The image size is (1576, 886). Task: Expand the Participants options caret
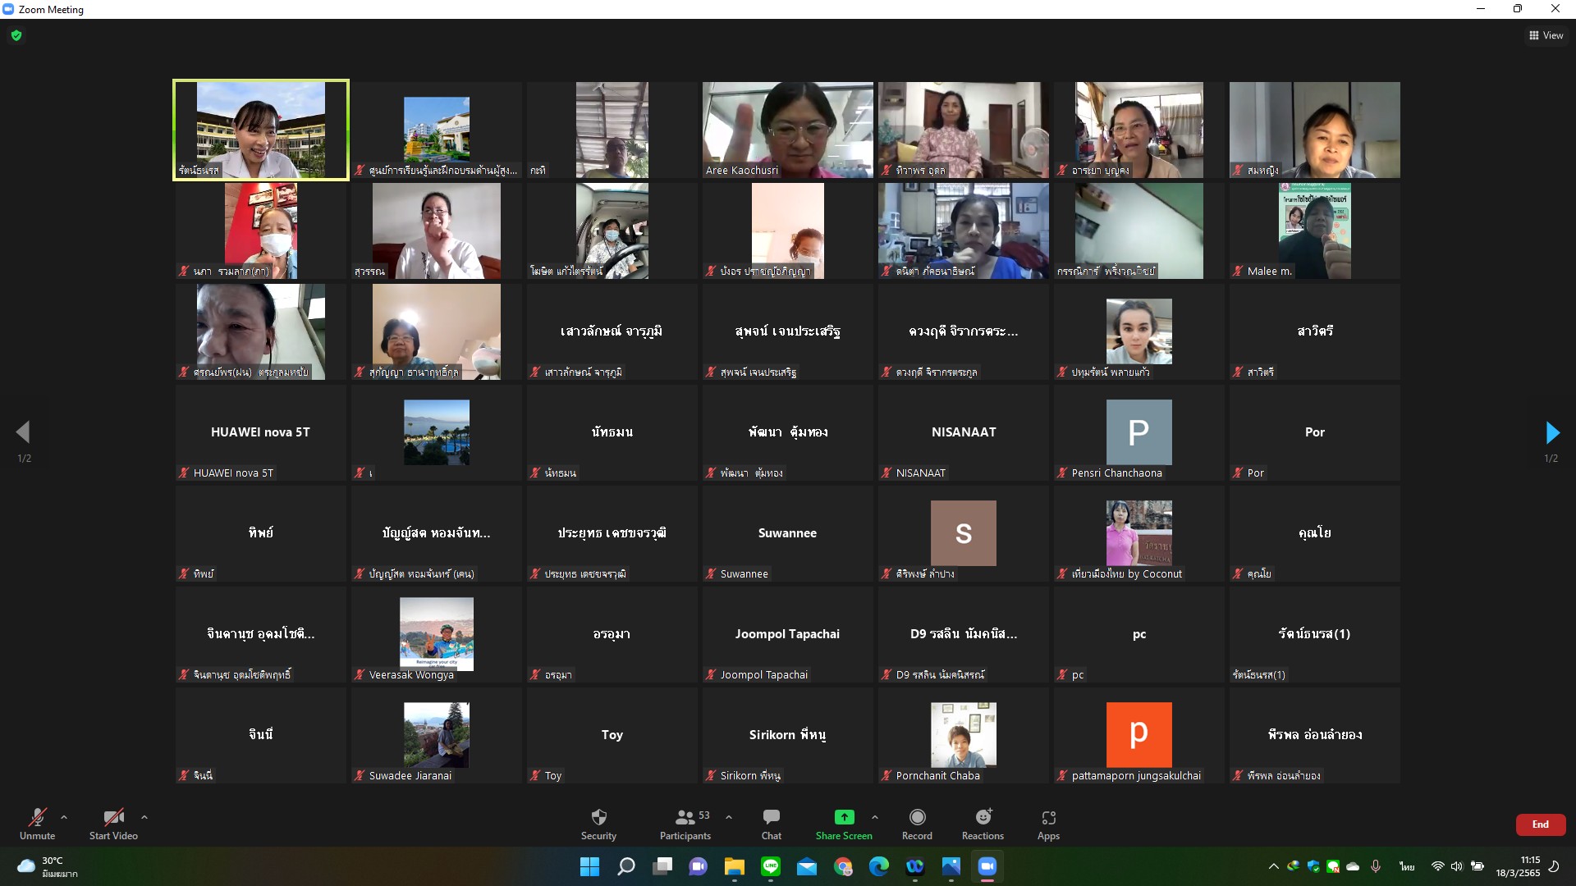[x=729, y=817]
